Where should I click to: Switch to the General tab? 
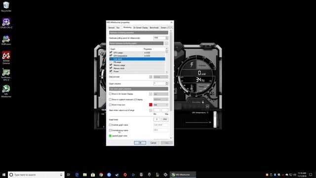point(112,28)
